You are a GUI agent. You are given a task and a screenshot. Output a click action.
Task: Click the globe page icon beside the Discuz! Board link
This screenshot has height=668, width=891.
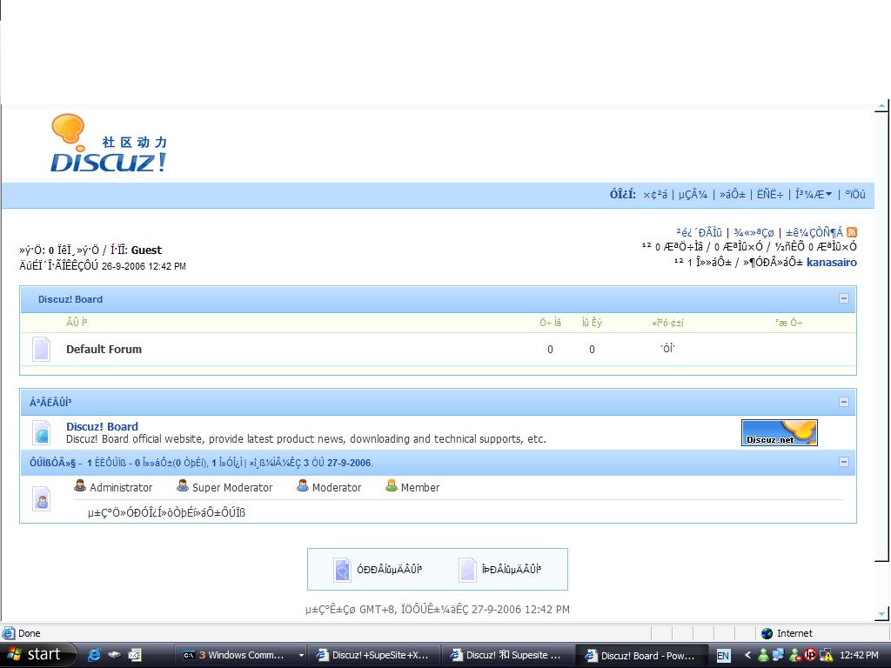pos(42,432)
